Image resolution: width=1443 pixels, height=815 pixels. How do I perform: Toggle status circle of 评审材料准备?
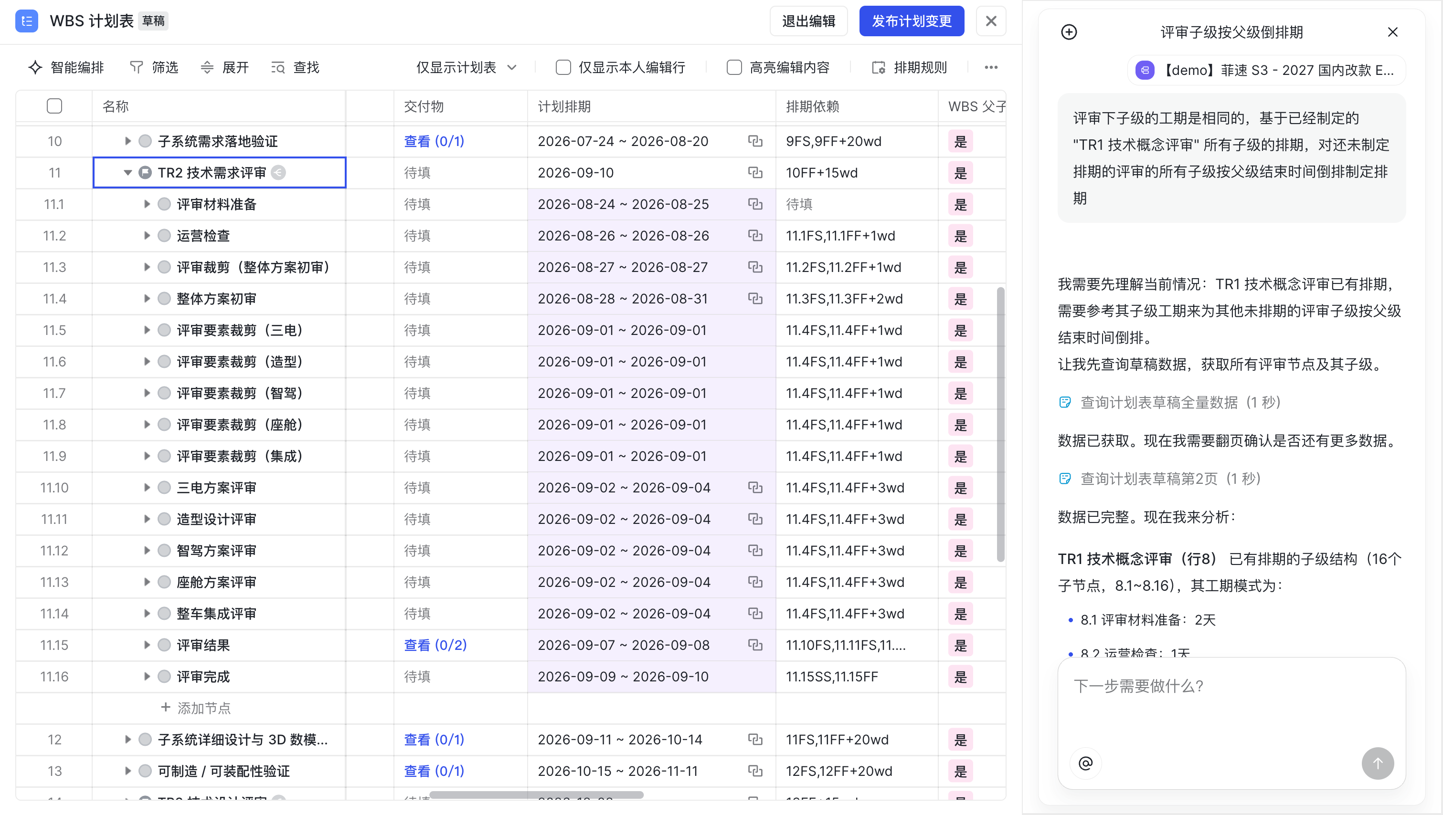coord(164,204)
